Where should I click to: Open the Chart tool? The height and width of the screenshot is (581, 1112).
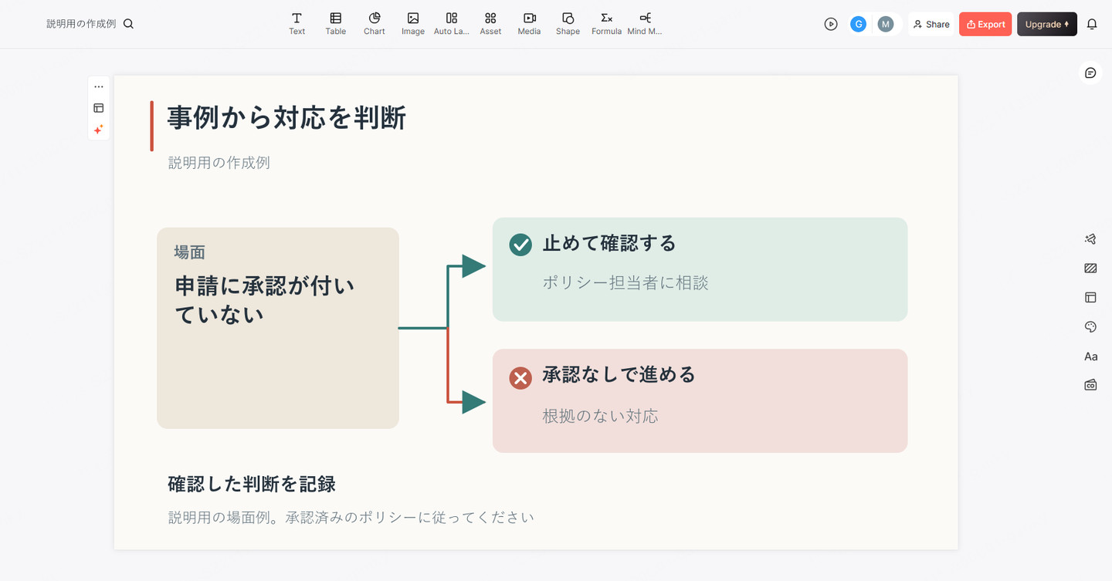[x=375, y=24]
